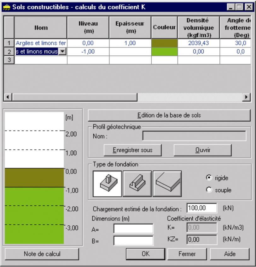Click the row 2 friction angle cell '0,0'
The height and width of the screenshot is (267, 256).
(235, 52)
